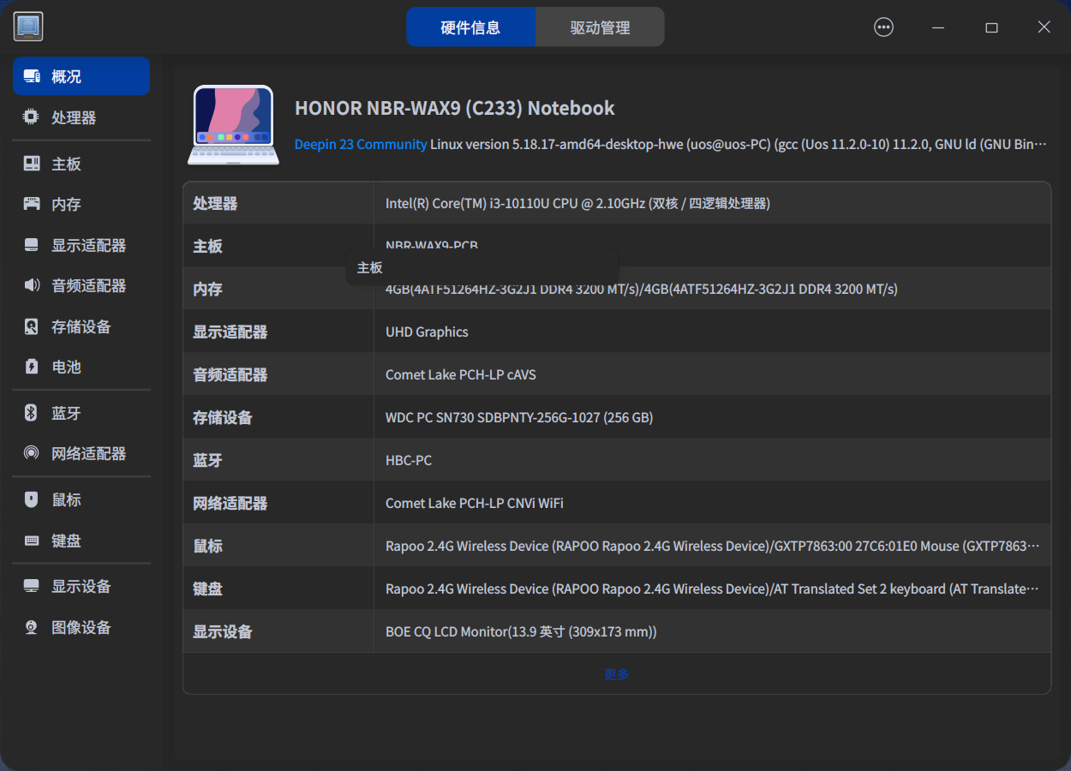Click the 处理器 row label in the table

click(x=215, y=203)
